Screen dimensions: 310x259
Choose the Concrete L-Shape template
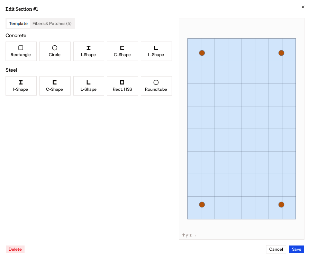tap(156, 51)
